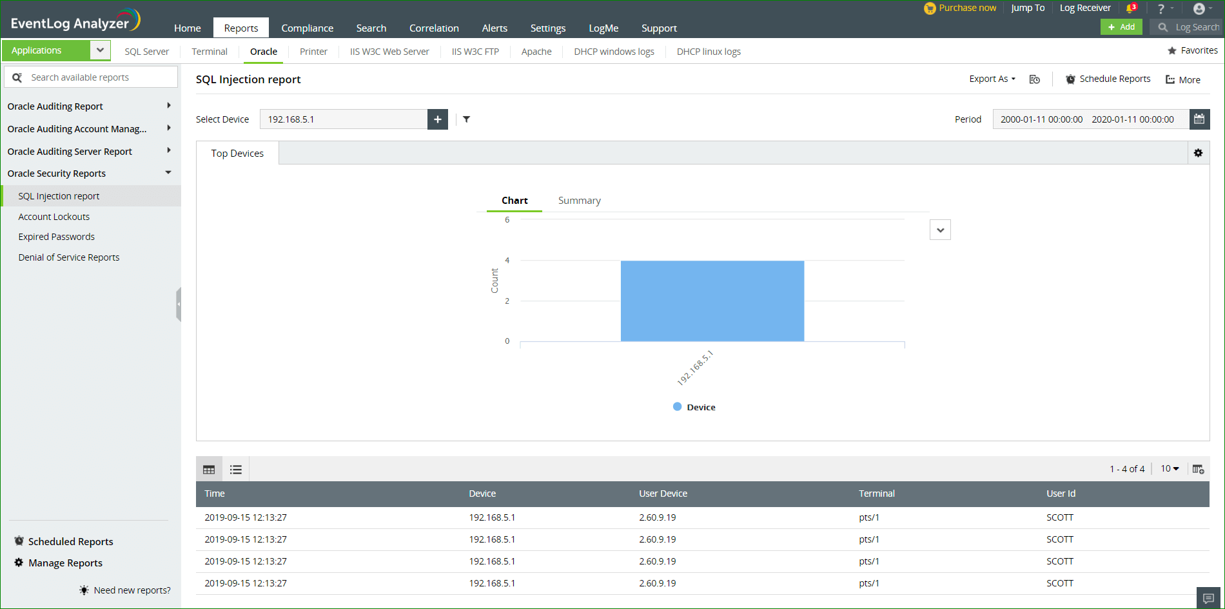Open the notifications bell icon
The height and width of the screenshot is (609, 1225).
(x=1130, y=8)
